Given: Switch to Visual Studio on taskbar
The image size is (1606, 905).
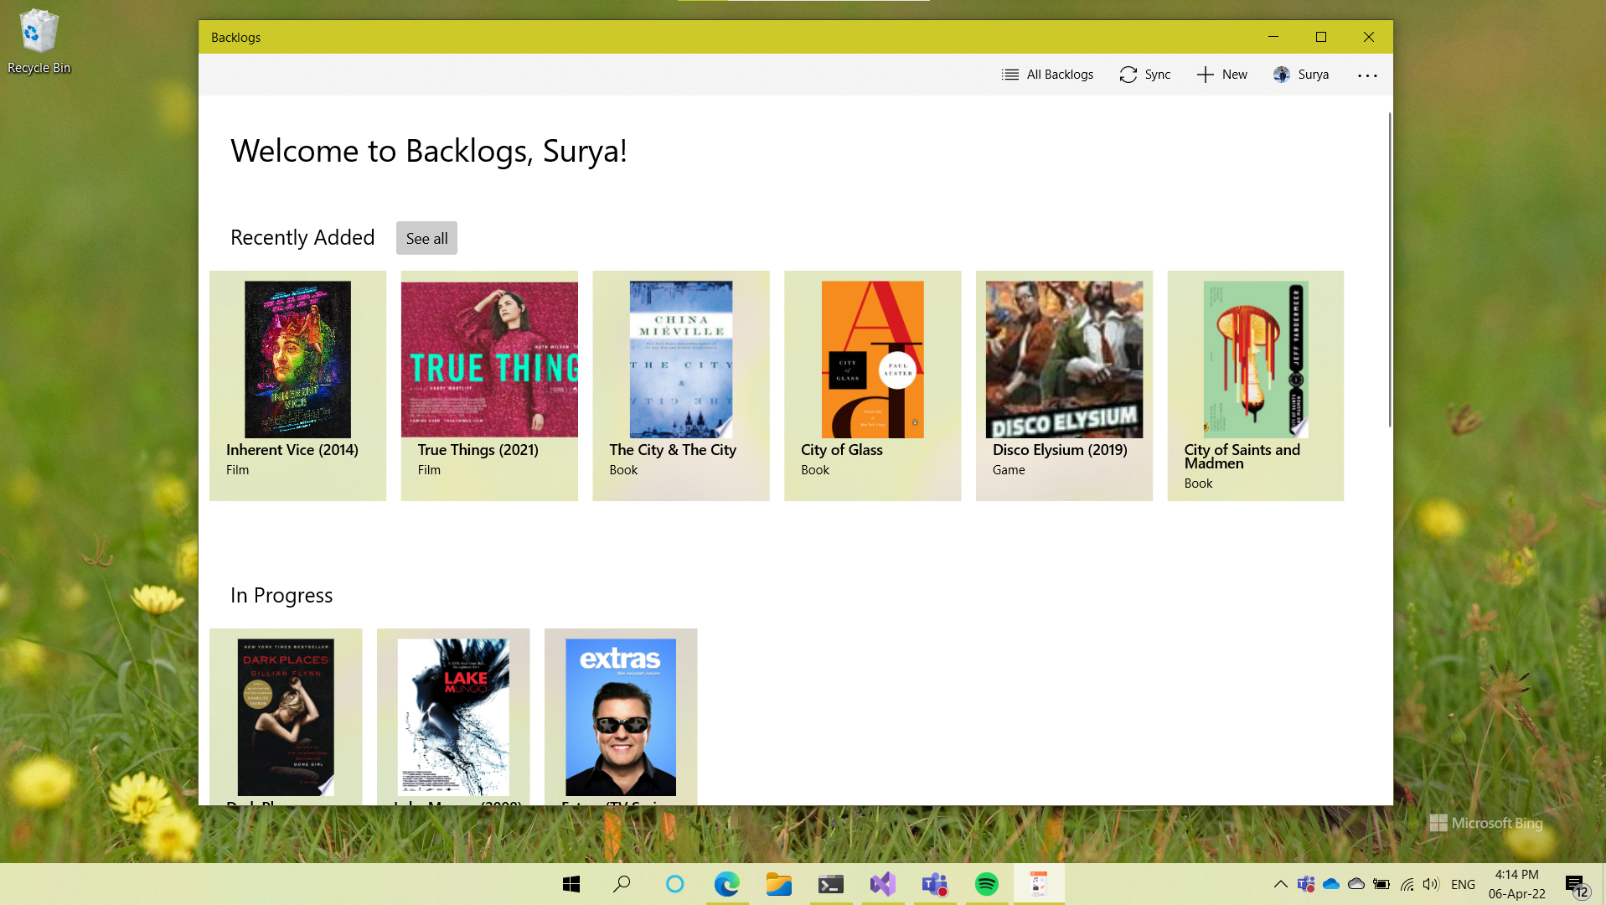Looking at the screenshot, I should pos(883,884).
